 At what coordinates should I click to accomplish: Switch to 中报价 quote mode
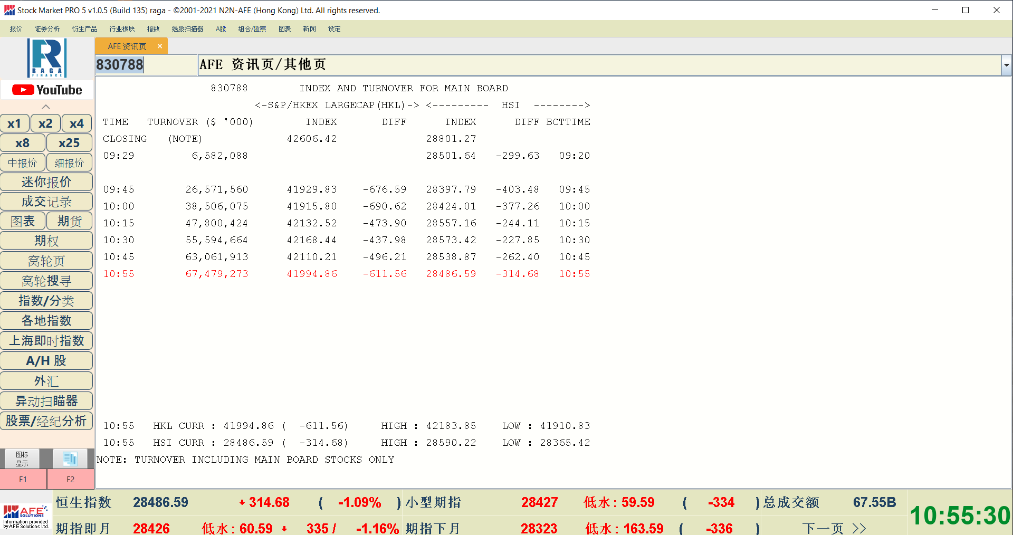tap(23, 163)
